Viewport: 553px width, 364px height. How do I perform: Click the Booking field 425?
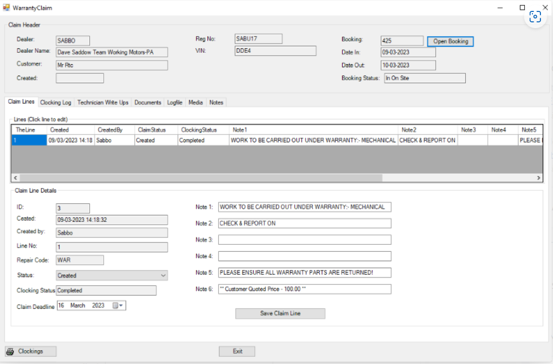(x=402, y=41)
